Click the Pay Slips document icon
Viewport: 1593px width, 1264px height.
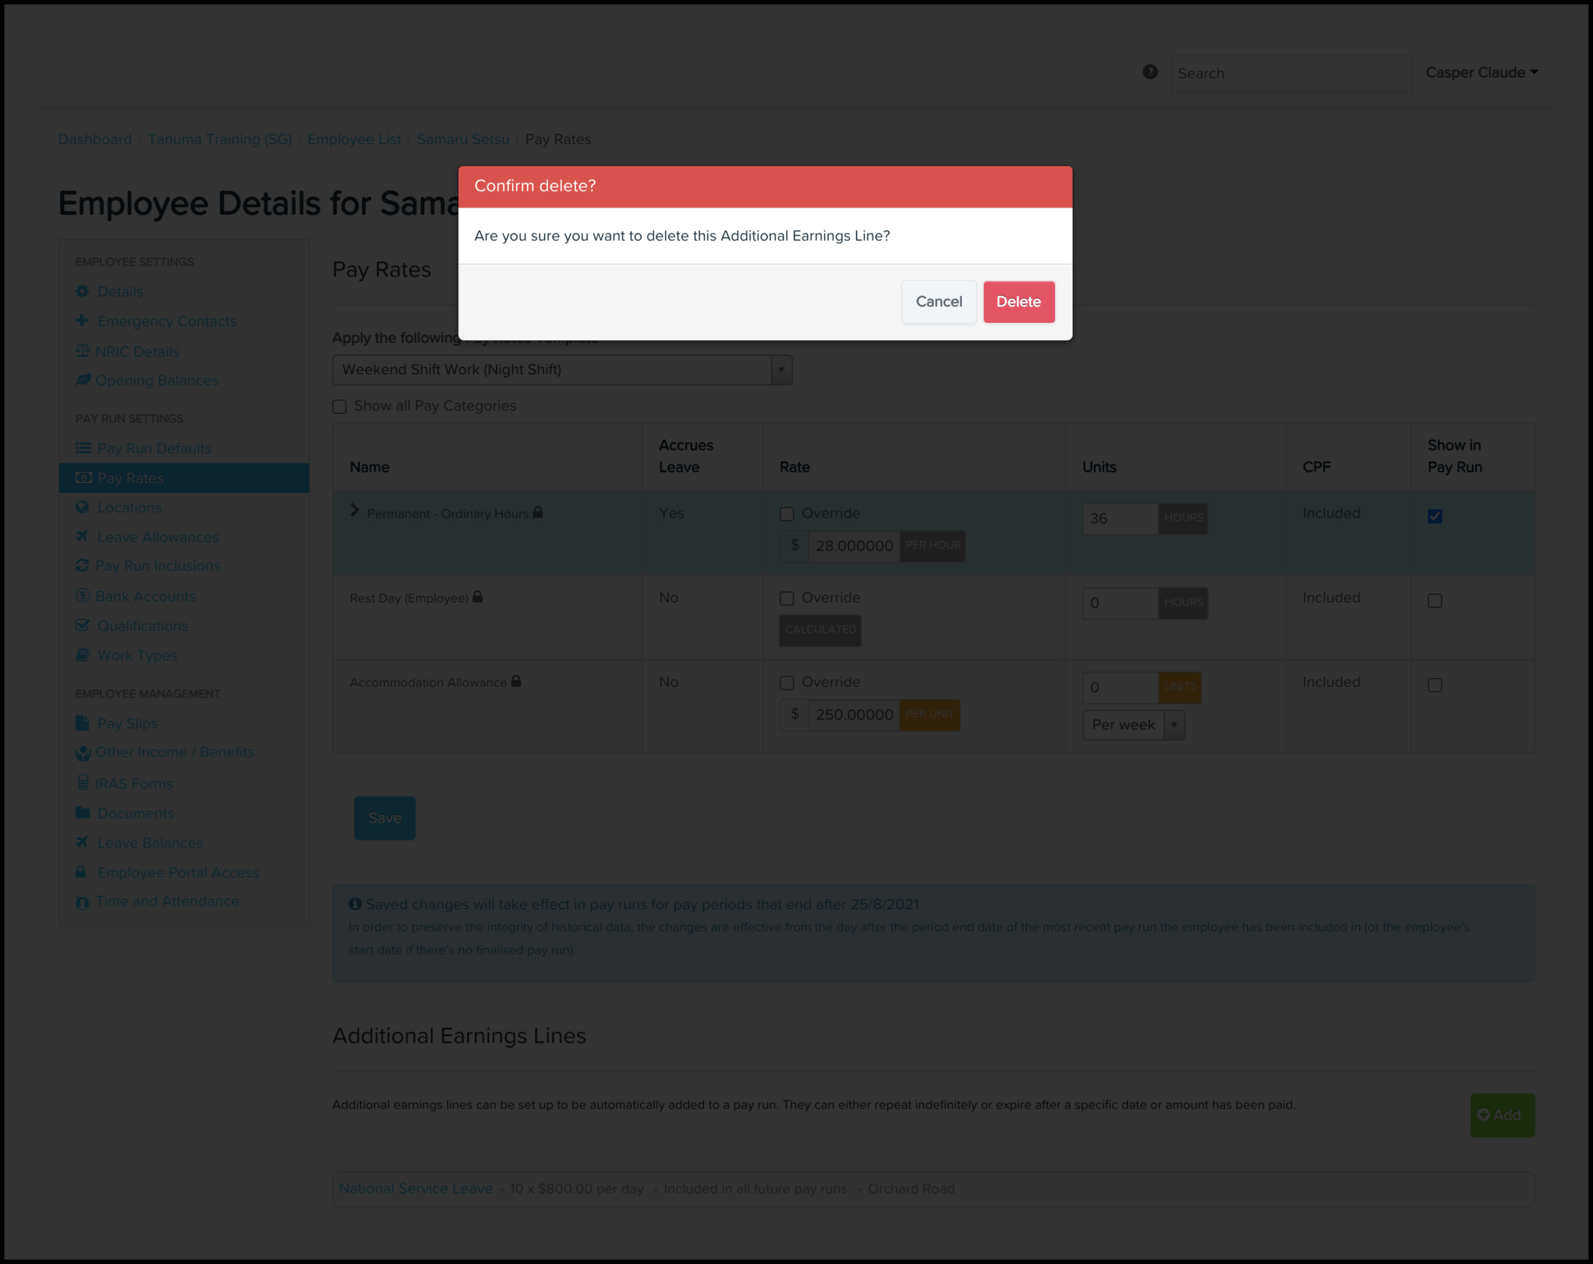pyautogui.click(x=82, y=724)
